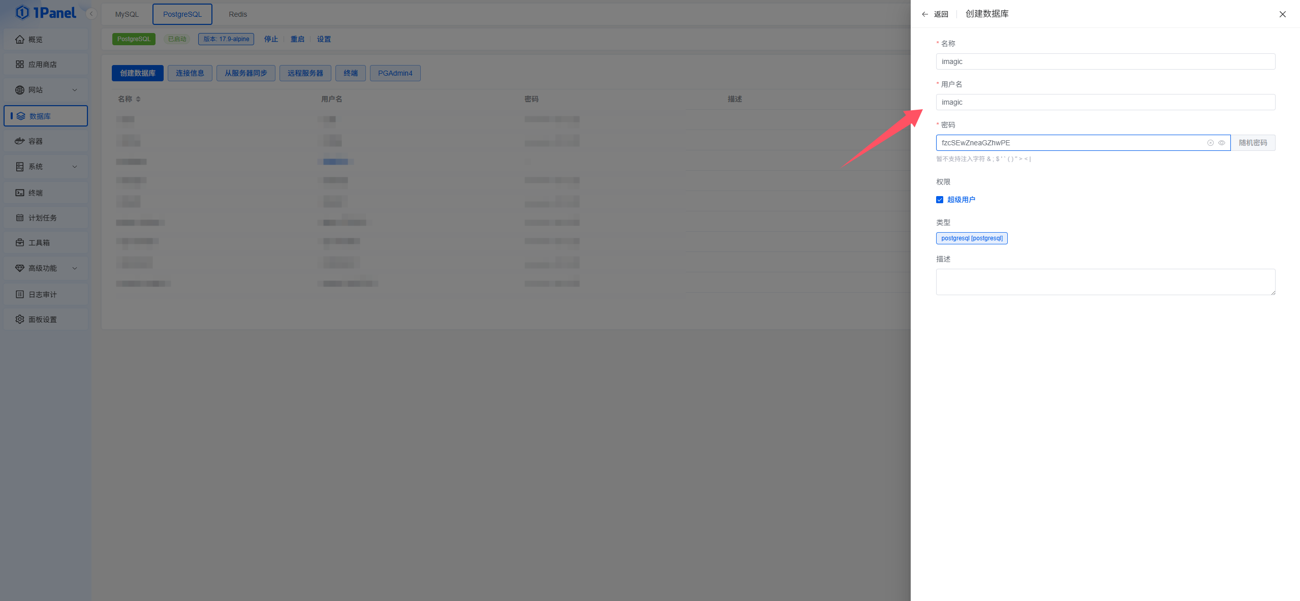Image resolution: width=1300 pixels, height=601 pixels.
Task: Click the 终端 button in database toolbar
Action: [351, 73]
